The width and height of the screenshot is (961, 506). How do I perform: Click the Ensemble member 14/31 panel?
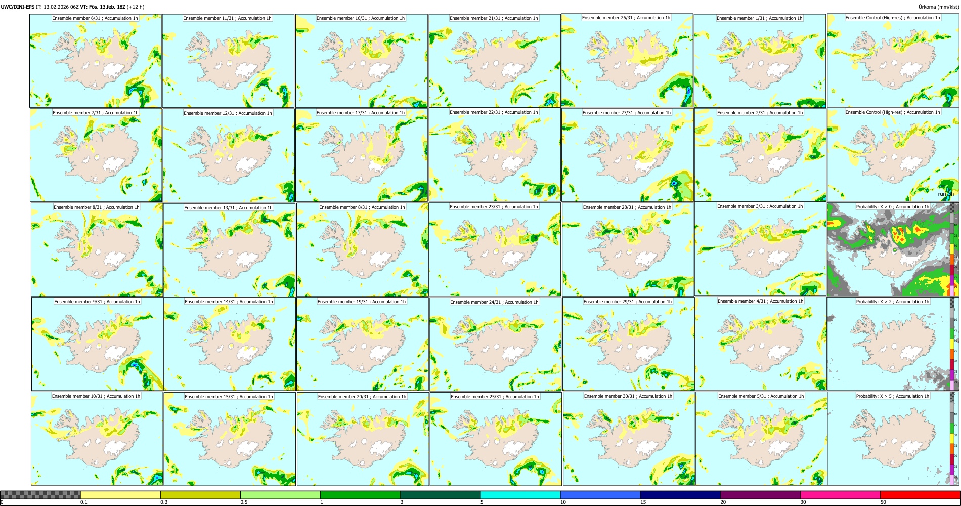click(230, 344)
